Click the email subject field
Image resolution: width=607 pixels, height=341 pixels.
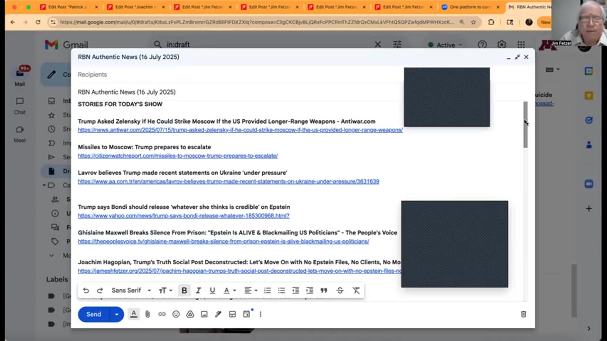(x=239, y=92)
